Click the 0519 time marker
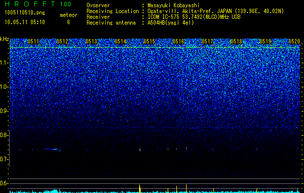Screen dimensions: 304x193 [x=265, y=41]
